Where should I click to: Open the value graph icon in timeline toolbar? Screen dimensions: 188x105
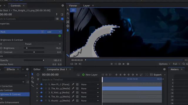141,75
